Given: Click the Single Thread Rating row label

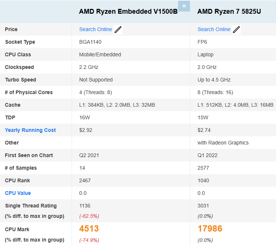Looking at the screenshot, I should 31,206.
